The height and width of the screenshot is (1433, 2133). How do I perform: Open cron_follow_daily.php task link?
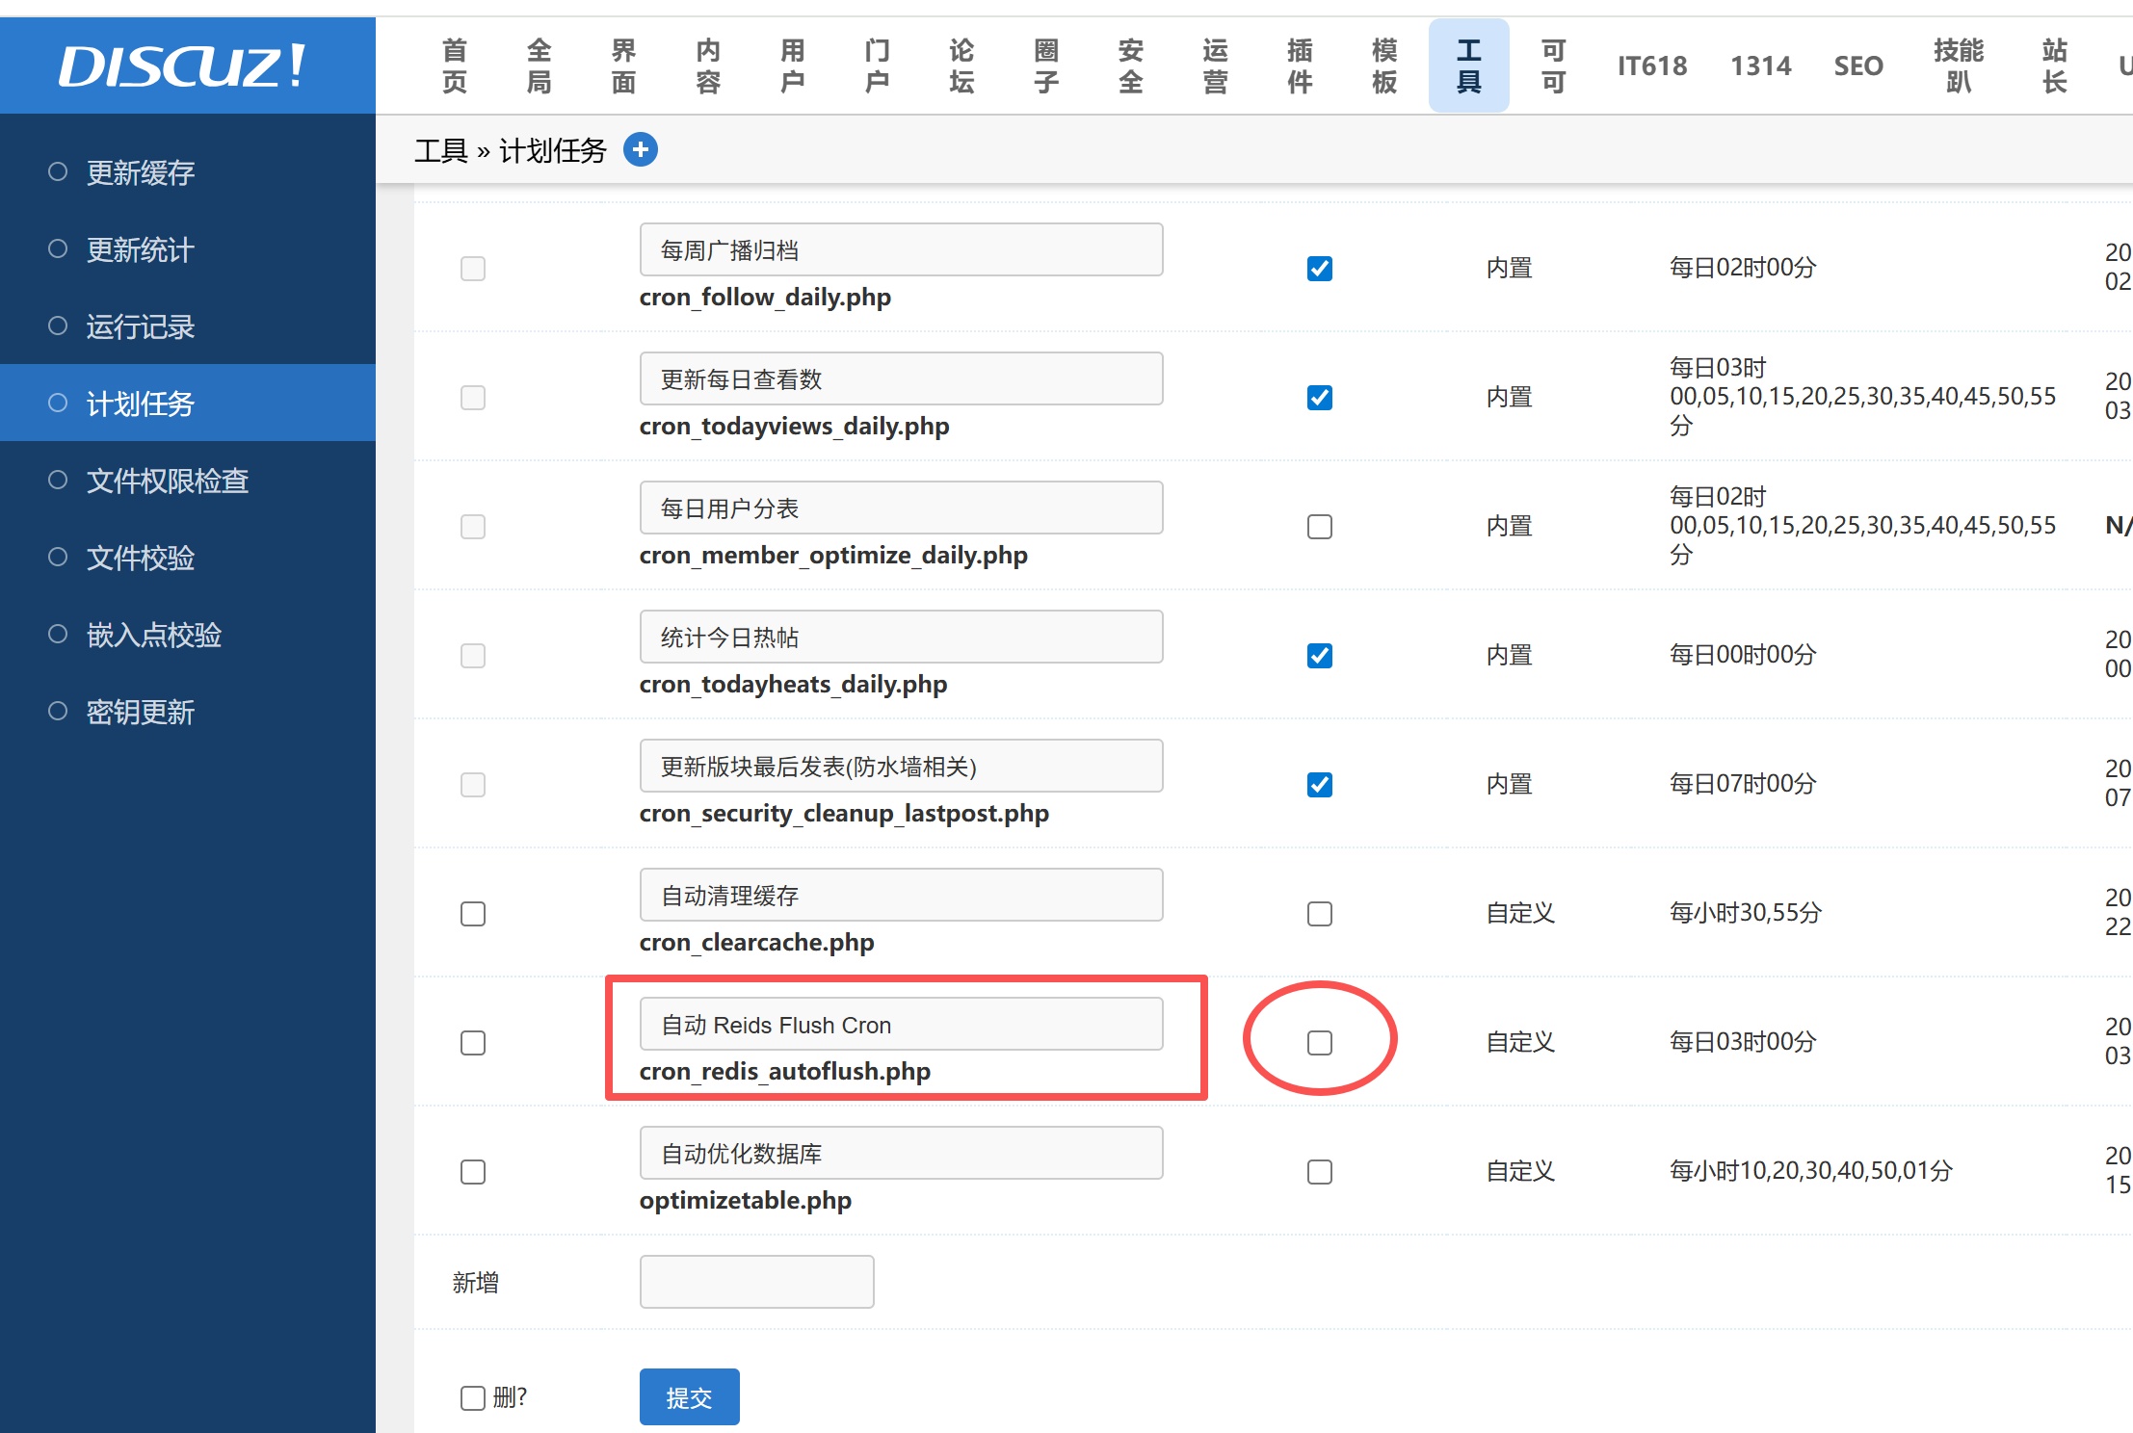[x=765, y=298]
